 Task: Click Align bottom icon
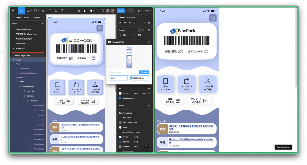tap(144, 23)
